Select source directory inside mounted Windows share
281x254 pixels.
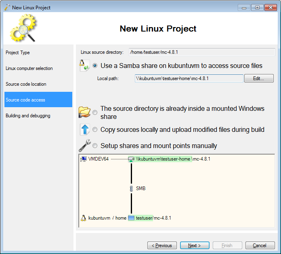click(x=95, y=112)
